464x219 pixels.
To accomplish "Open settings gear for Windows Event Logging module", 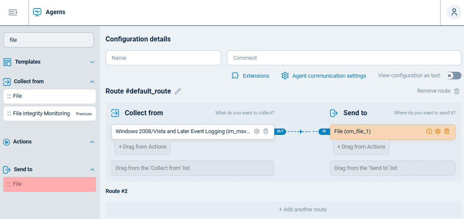I will coord(257,131).
